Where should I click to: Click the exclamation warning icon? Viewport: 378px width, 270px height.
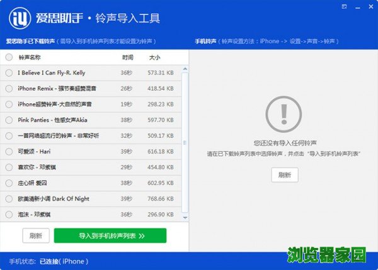283,114
